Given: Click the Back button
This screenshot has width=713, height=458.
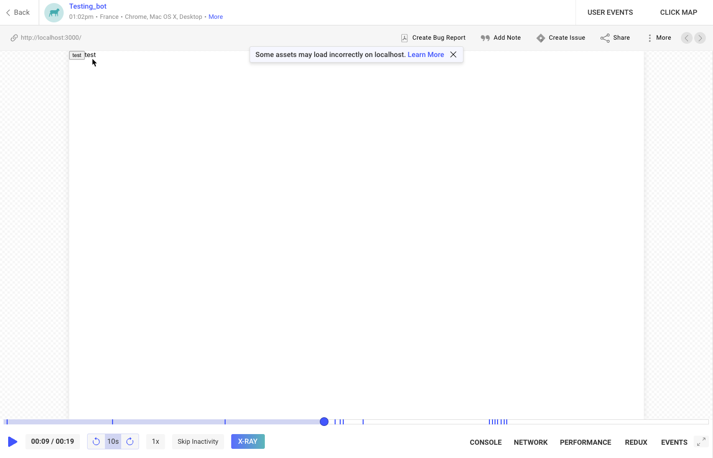Looking at the screenshot, I should tap(18, 12).
